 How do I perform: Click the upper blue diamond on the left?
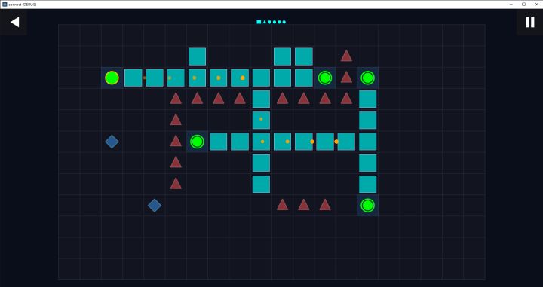point(112,142)
